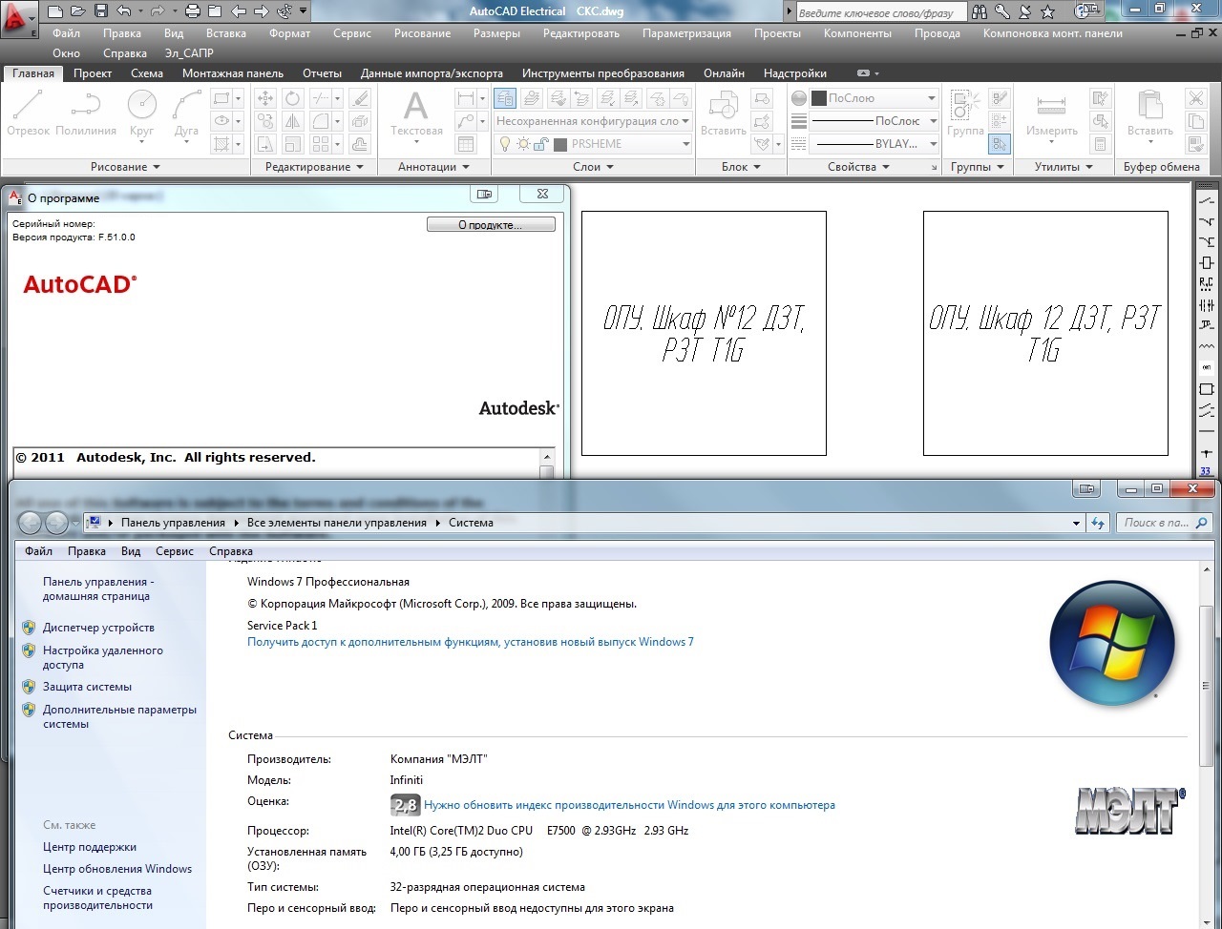Image resolution: width=1222 pixels, height=929 pixels.
Task: Switch to the Отчеты ribbon tab
Action: coord(322,73)
